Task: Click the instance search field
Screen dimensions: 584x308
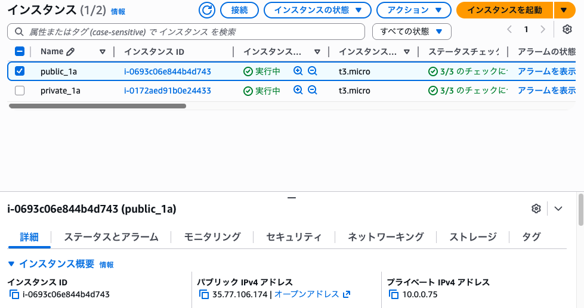Action: click(191, 32)
